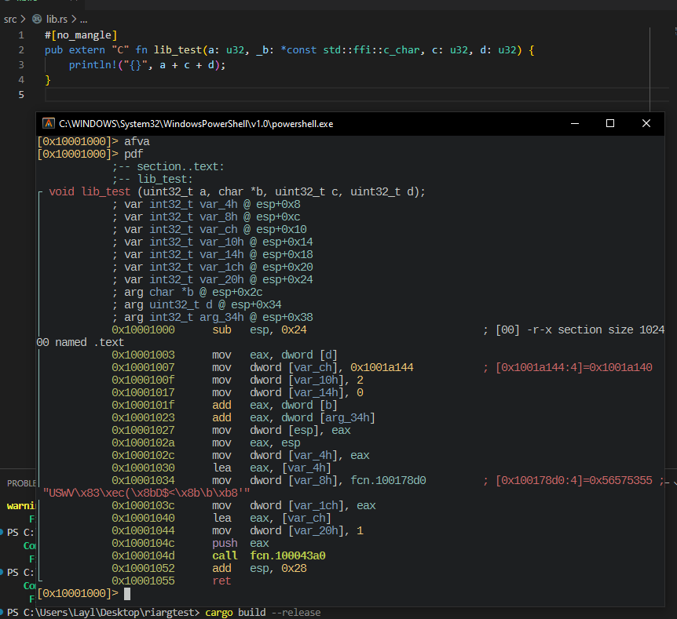677x619 pixels.
Task: Click the sub esp, 0x24 instruction
Action: click(259, 330)
